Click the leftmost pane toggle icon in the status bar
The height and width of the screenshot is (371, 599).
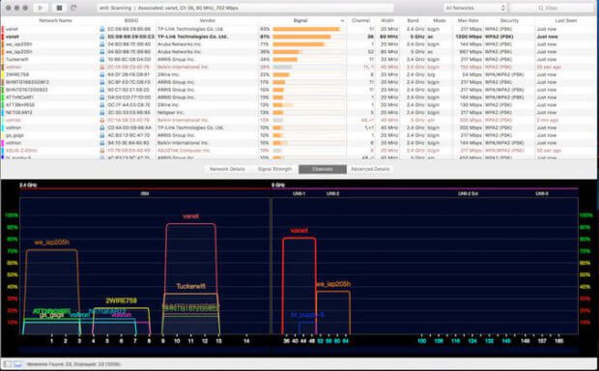pyautogui.click(x=8, y=364)
